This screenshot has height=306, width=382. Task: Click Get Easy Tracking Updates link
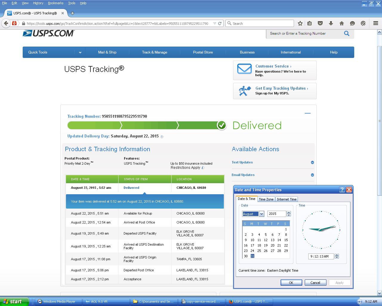point(282,88)
